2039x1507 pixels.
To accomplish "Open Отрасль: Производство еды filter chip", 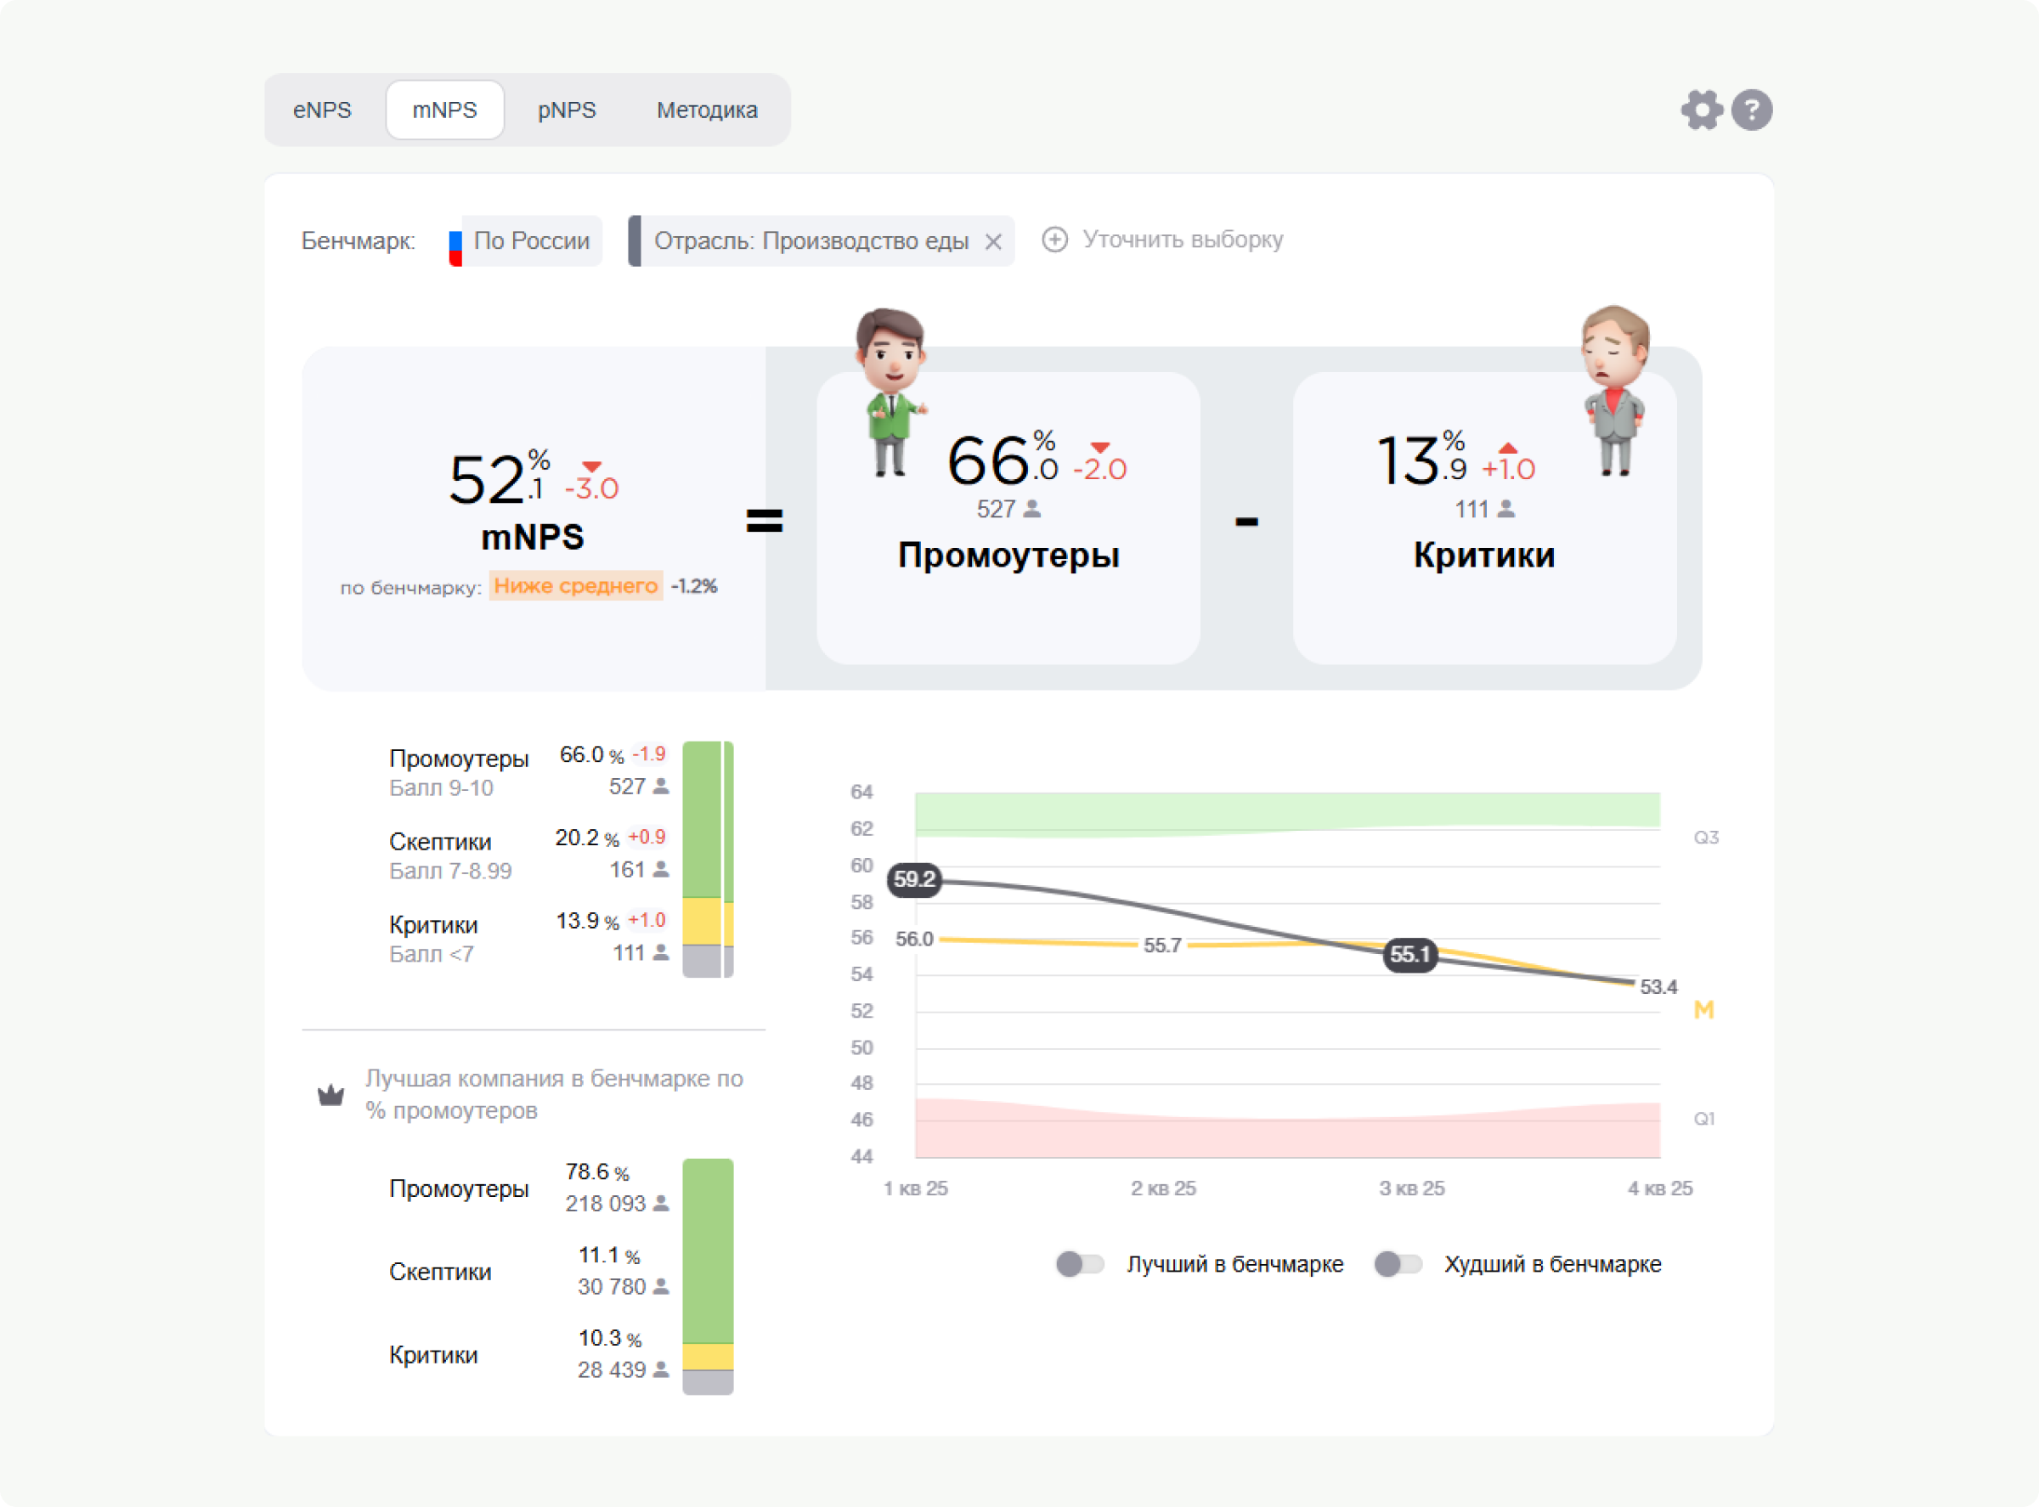I will (x=811, y=240).
